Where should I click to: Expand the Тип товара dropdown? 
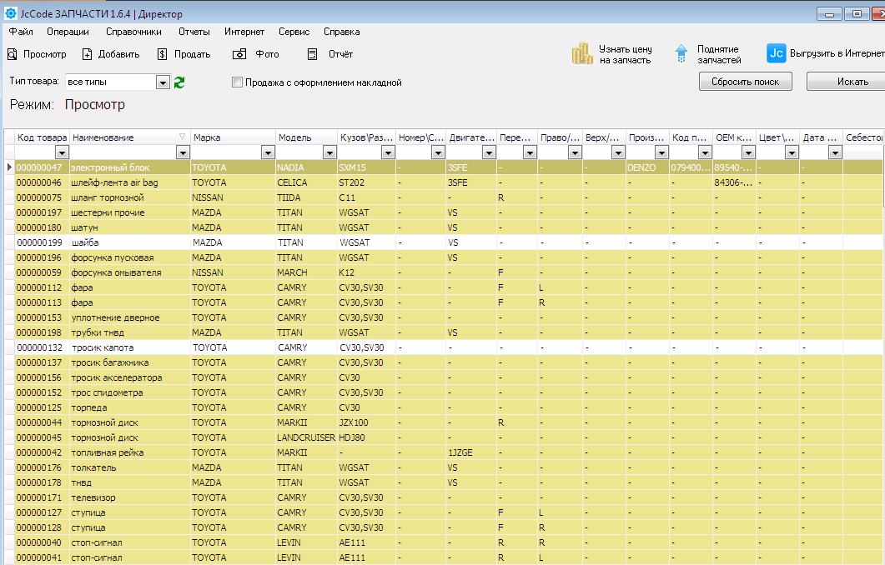click(x=163, y=82)
